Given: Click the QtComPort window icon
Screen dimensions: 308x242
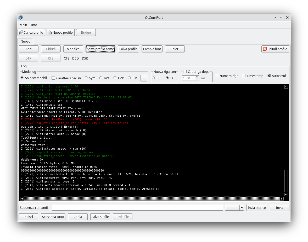Looking at the screenshot, I should pyautogui.click(x=20, y=17).
